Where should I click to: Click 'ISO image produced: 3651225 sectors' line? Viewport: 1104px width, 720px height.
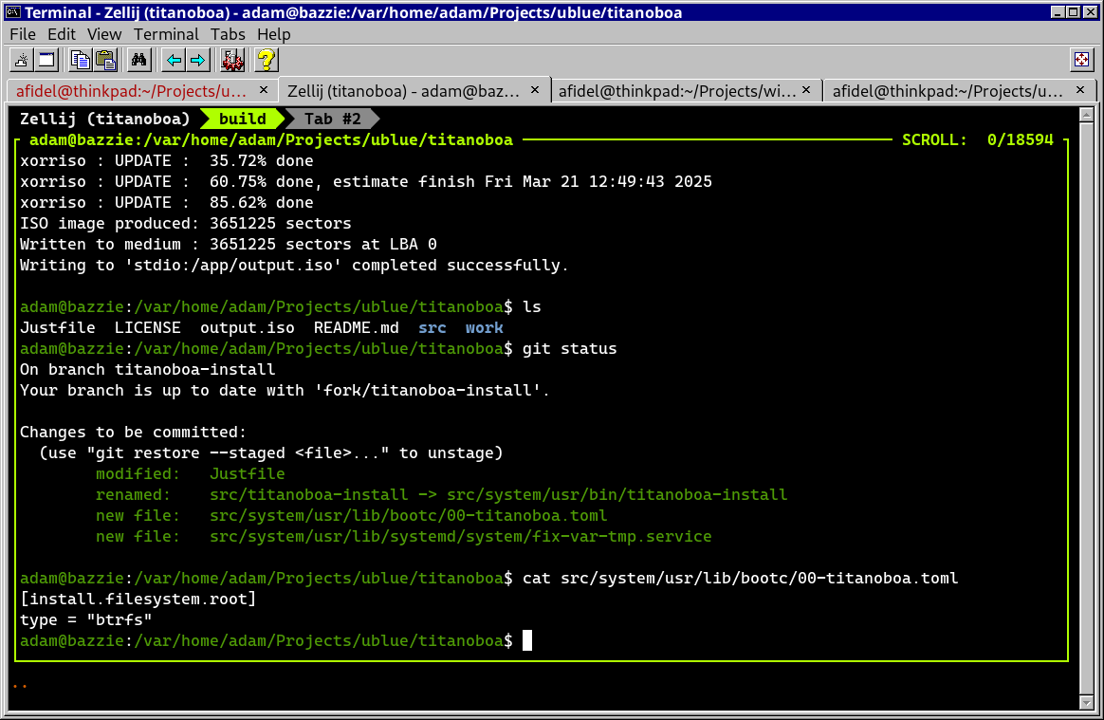[x=186, y=223]
